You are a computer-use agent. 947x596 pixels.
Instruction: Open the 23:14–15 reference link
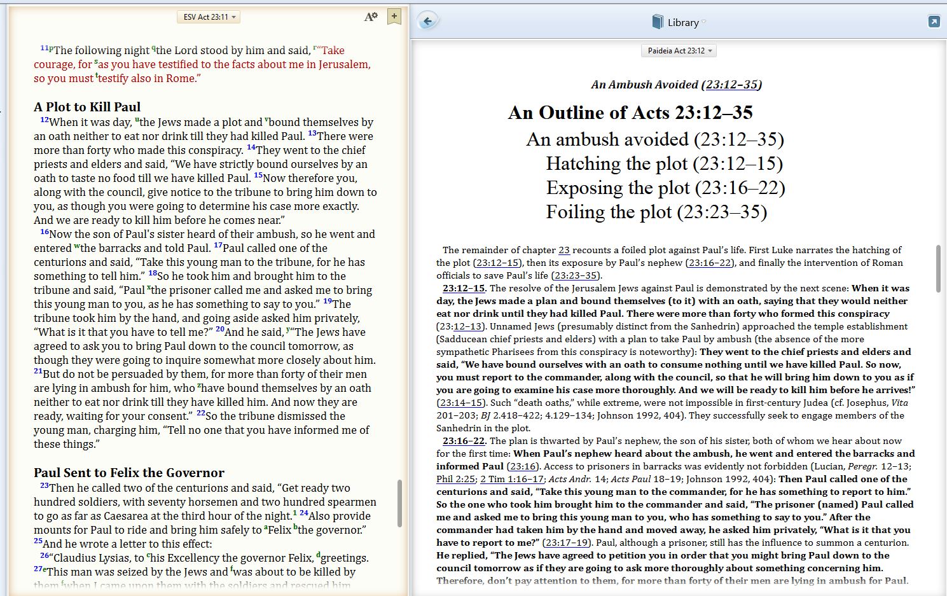click(460, 403)
